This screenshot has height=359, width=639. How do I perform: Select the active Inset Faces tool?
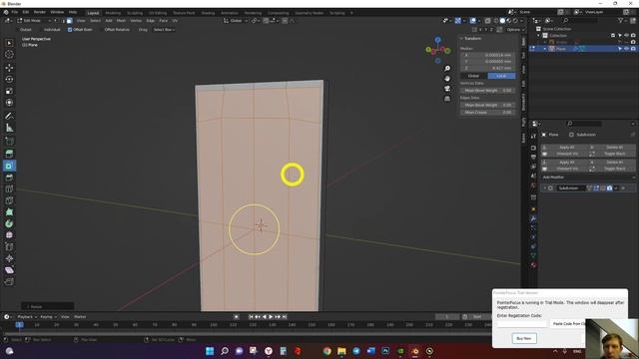coord(9,166)
